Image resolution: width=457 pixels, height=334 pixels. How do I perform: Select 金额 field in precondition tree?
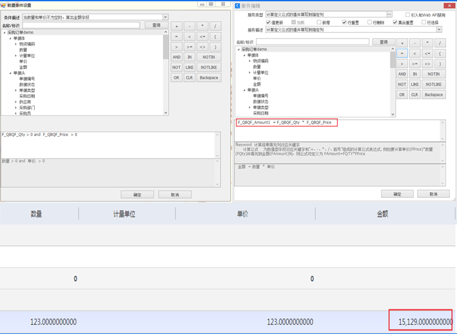23,67
